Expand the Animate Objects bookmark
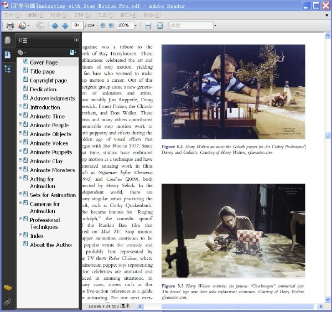Viewport: 332px width, 312px height. click(x=20, y=133)
